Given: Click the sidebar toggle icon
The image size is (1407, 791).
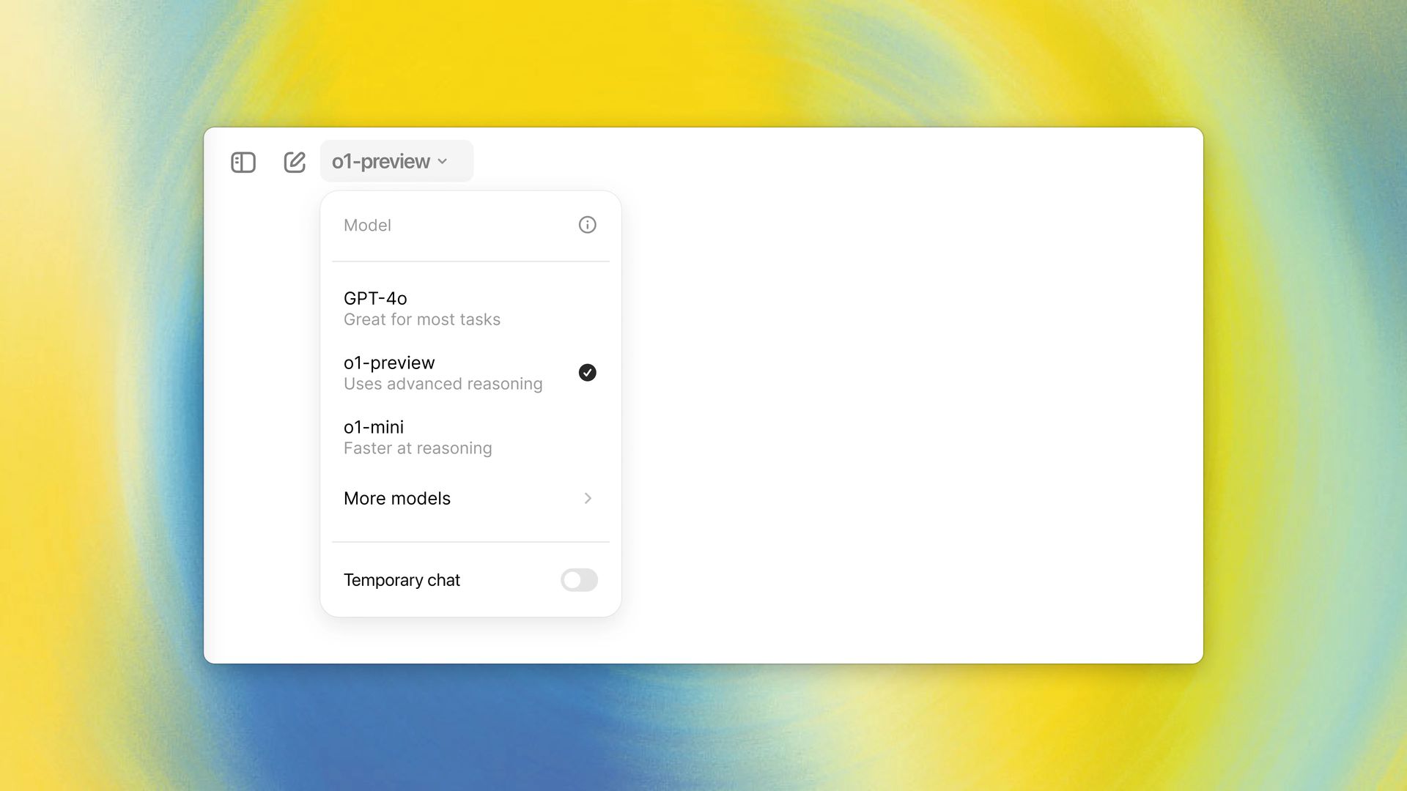Looking at the screenshot, I should tap(243, 161).
